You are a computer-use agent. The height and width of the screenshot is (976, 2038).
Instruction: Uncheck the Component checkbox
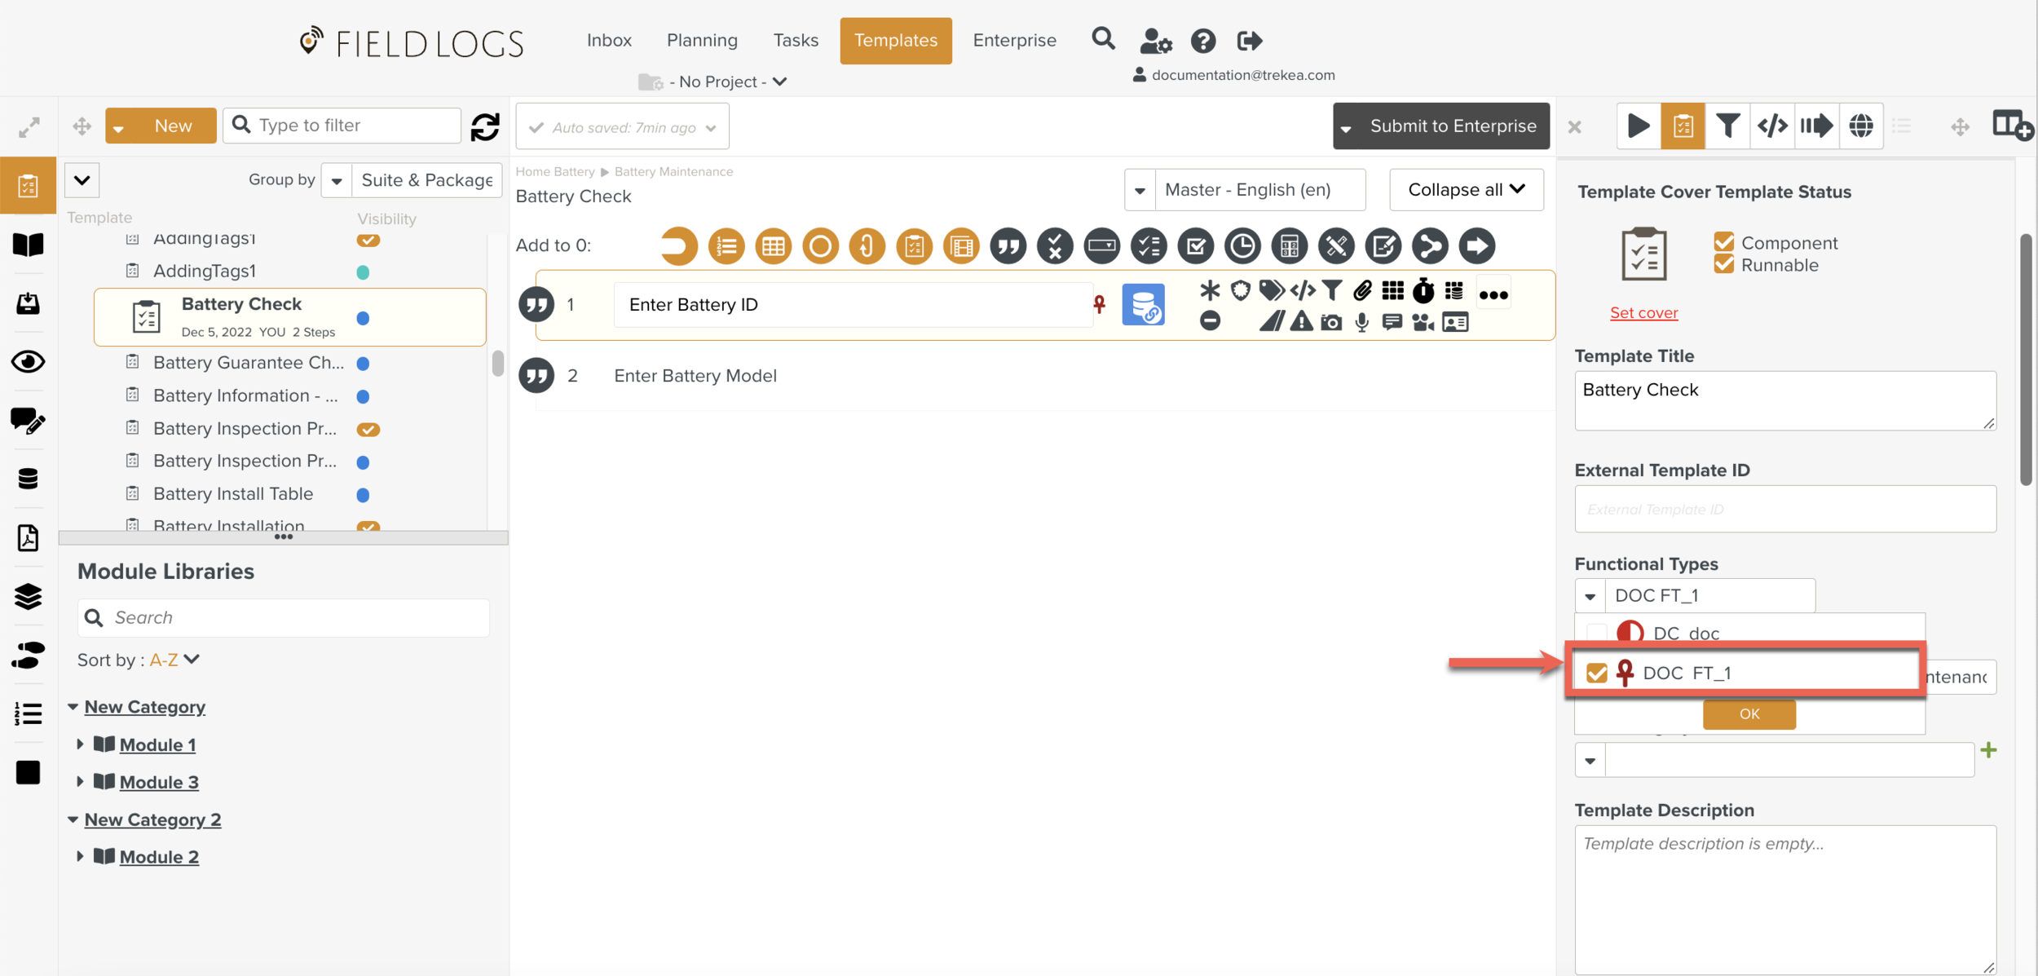[1724, 242]
